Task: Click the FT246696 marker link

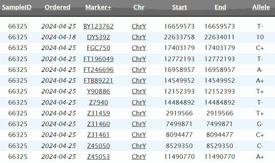Action: pyautogui.click(x=98, y=70)
